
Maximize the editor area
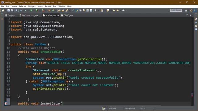coord(191,15)
